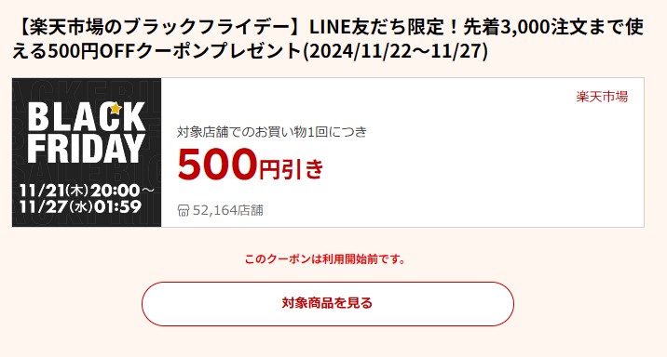Click the 52,164店舗 store count text

(x=228, y=210)
